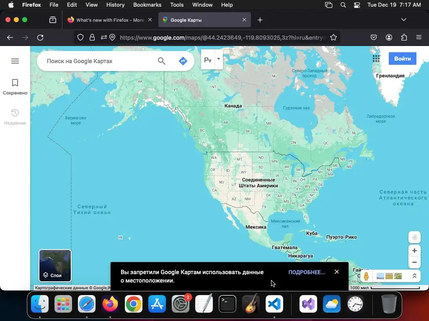The width and height of the screenshot is (429, 321).
Task: Open the Apple menu
Action: point(11,5)
